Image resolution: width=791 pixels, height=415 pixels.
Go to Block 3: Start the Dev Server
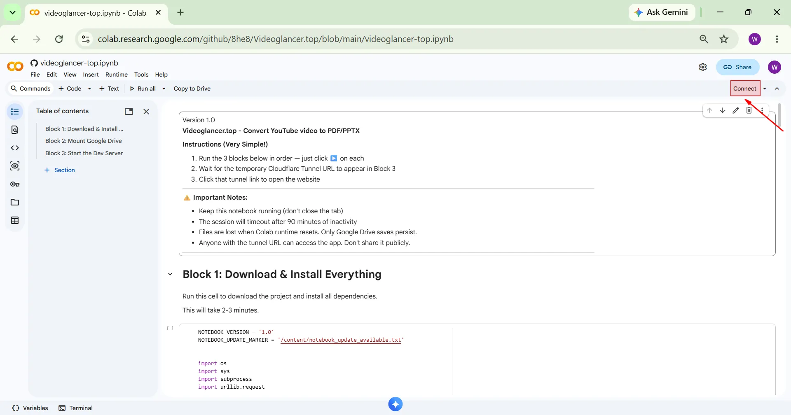84,153
